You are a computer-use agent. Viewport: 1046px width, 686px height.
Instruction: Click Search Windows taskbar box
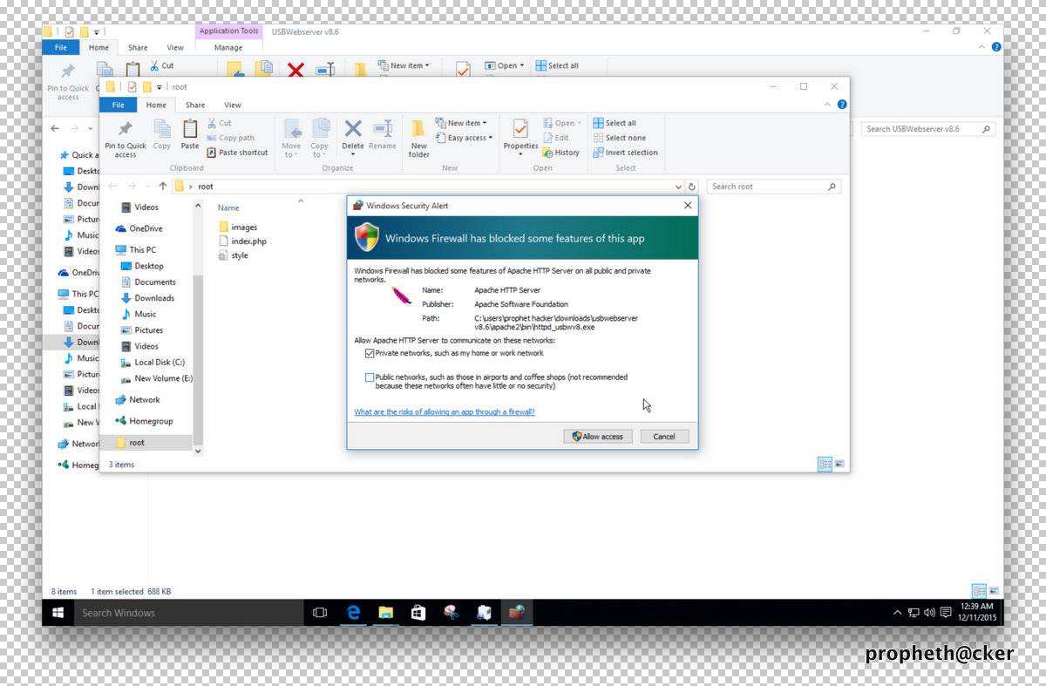tap(188, 613)
